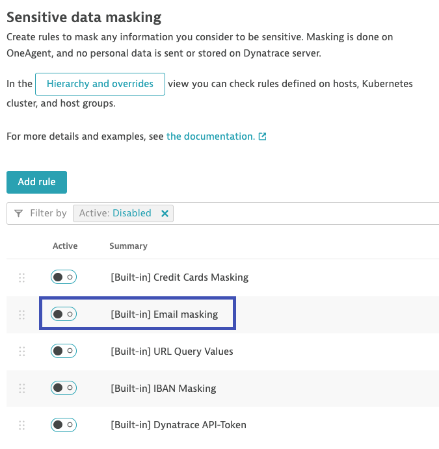
Task: Turn on the URL Query Values toggle
Action: 64,351
